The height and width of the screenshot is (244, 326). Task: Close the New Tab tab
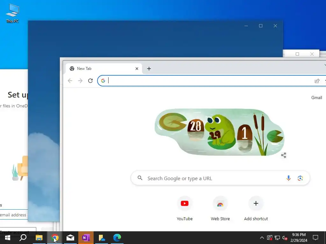[137, 69]
